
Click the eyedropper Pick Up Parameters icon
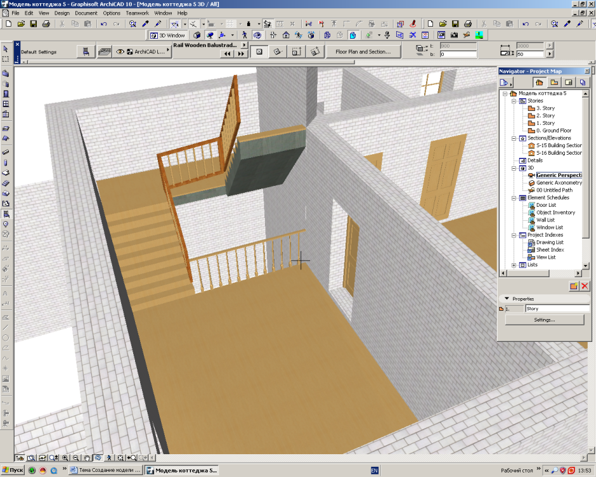tap(145, 24)
